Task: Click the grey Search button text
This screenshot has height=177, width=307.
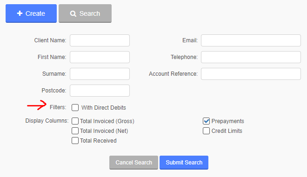Action: pyautogui.click(x=90, y=13)
